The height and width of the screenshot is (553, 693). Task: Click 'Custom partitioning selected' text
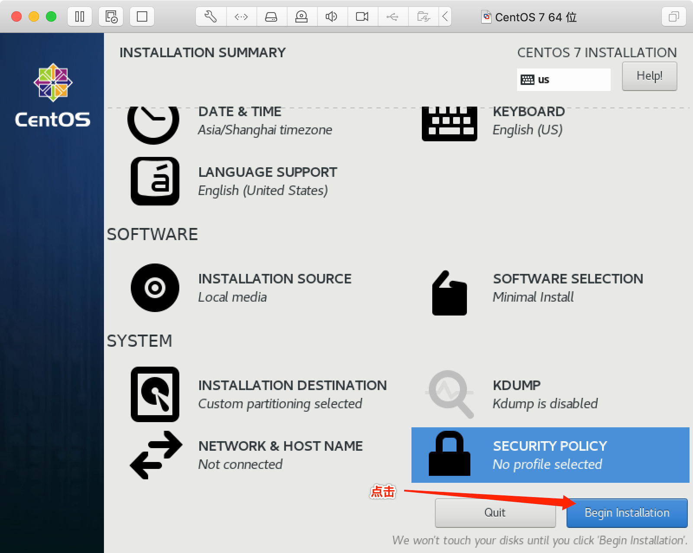(x=280, y=404)
